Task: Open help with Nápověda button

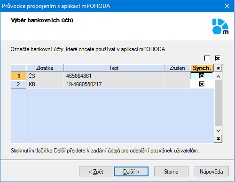Action: [x=211, y=172]
